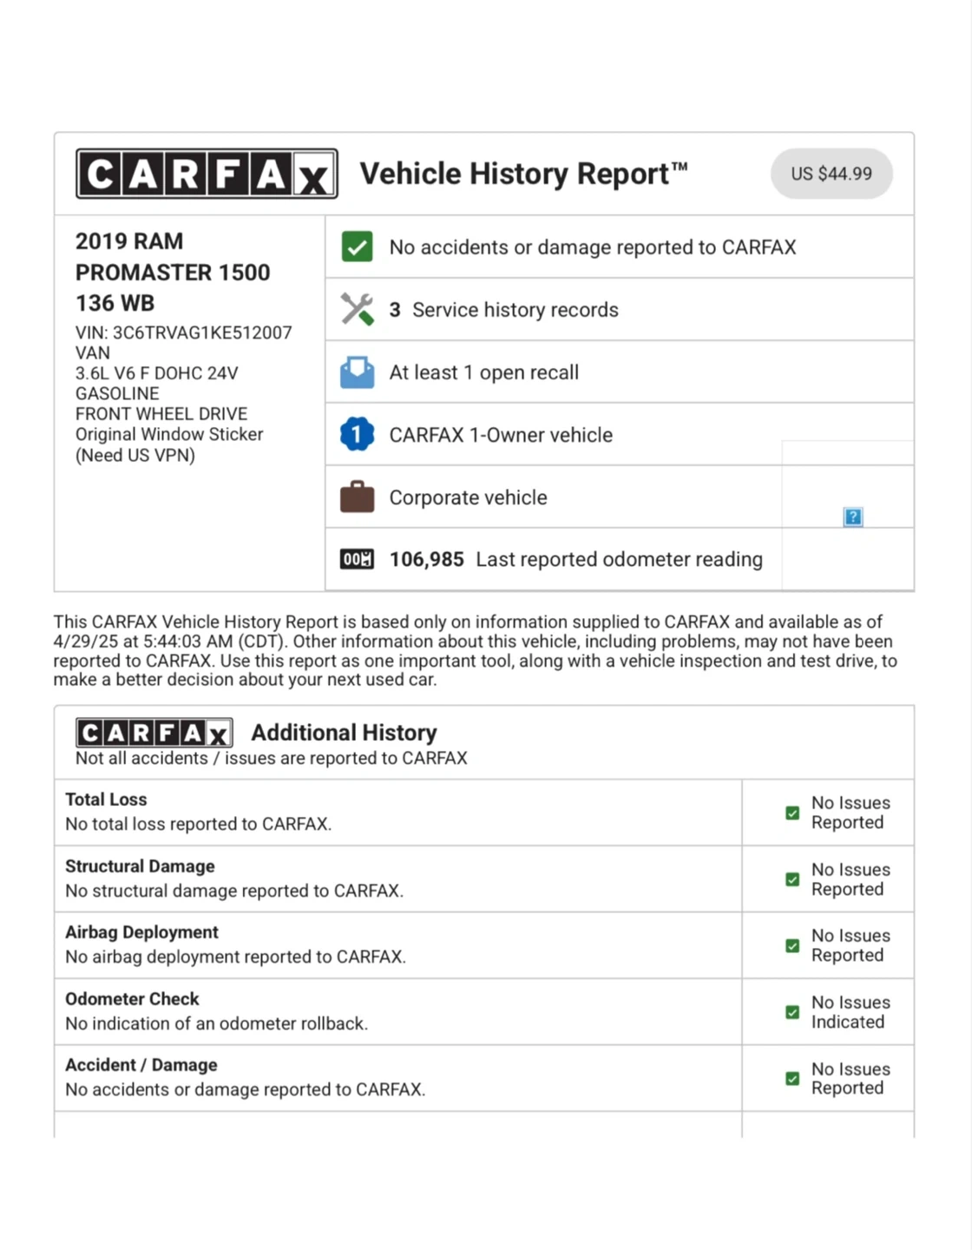Click the Accident / Damage green checkbox
Image resolution: width=972 pixels, height=1250 pixels.
click(x=792, y=1079)
